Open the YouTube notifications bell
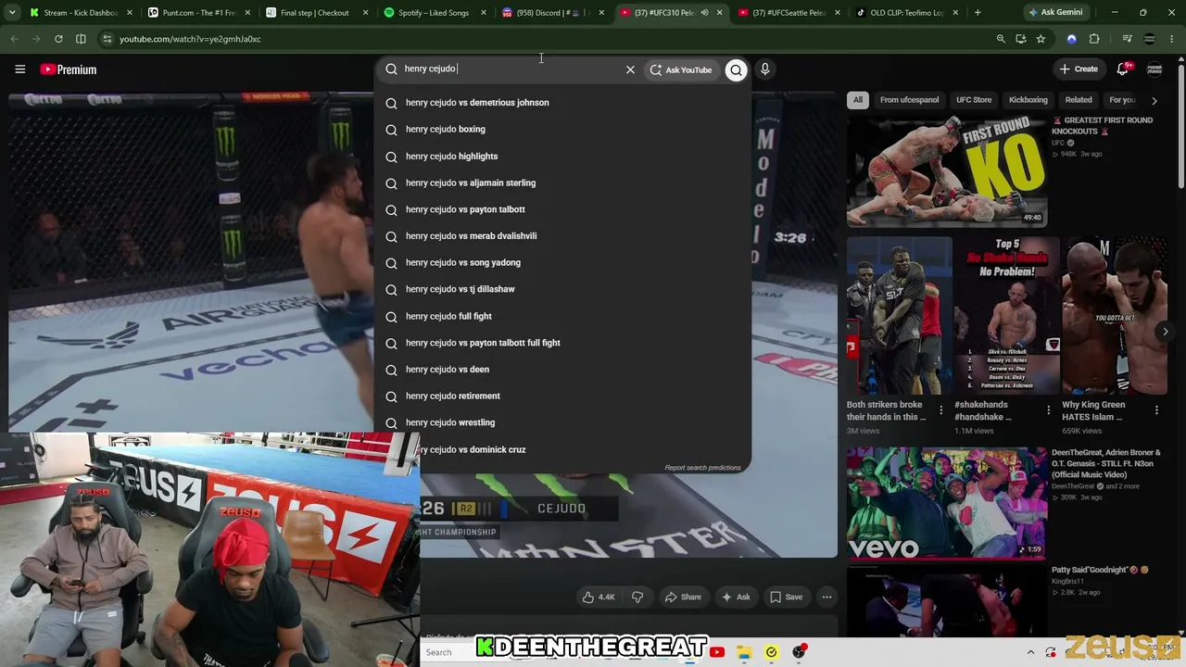The width and height of the screenshot is (1186, 667). click(1123, 69)
